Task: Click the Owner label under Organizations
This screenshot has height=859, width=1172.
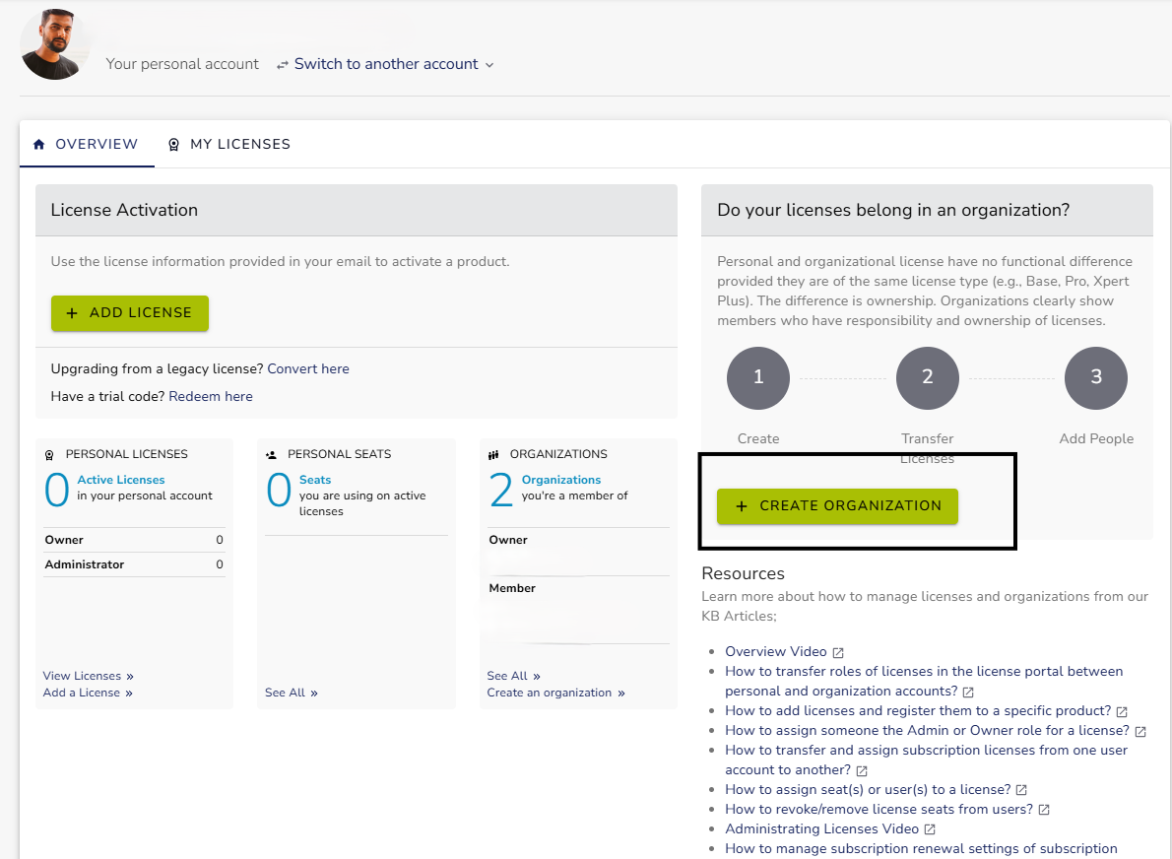Action: 508,540
